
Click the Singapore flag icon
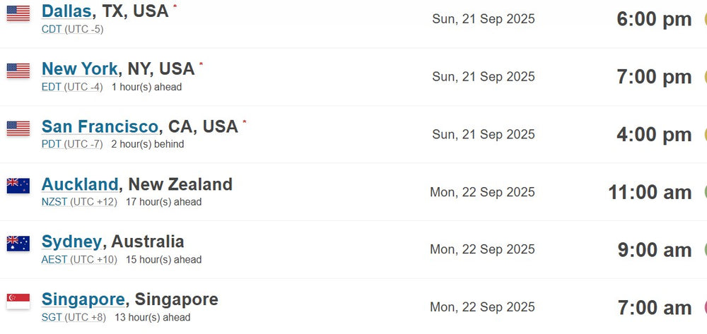(18, 301)
